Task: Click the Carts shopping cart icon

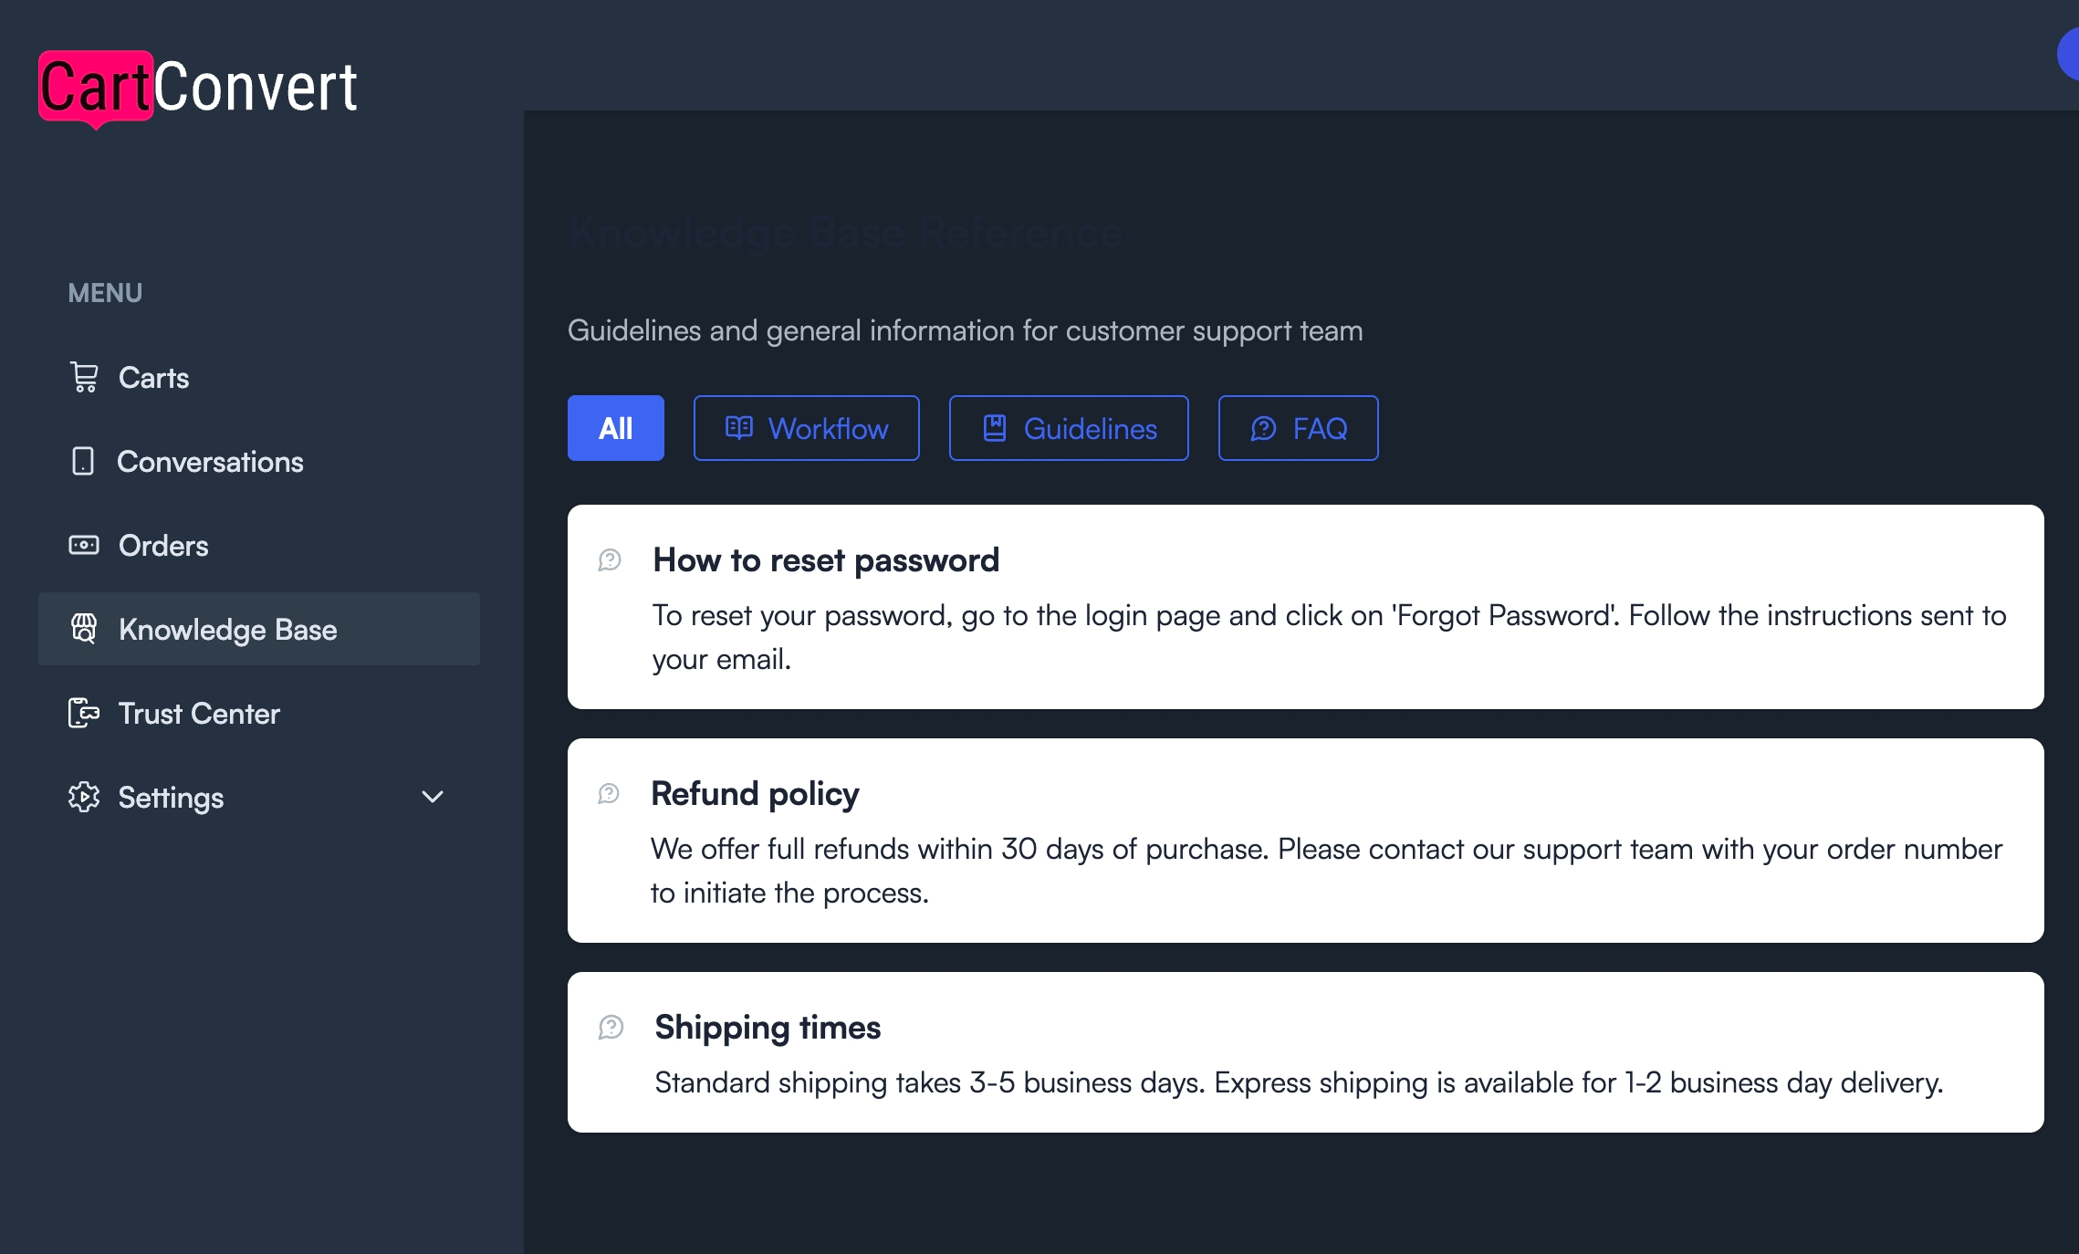Action: [84, 377]
